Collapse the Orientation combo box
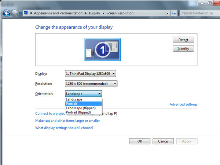This screenshot has width=220, height=165. (x=83, y=94)
